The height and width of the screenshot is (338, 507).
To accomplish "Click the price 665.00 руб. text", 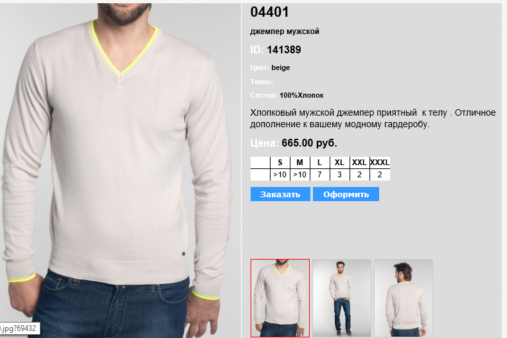I will (x=309, y=143).
